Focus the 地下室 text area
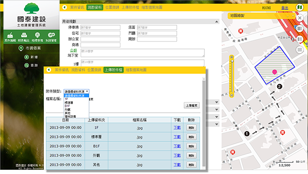Viewport: 308px width, 174px height. pos(143,53)
